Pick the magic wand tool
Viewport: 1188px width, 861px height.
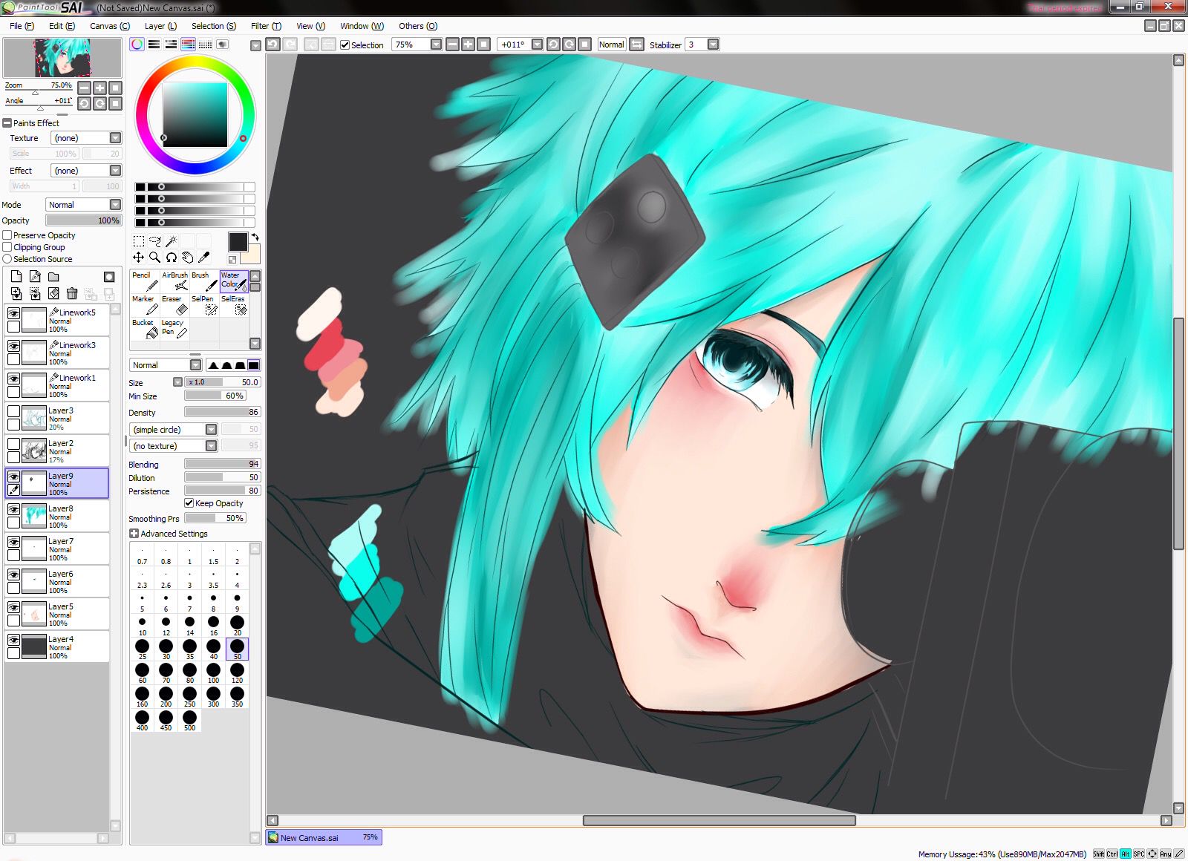171,241
